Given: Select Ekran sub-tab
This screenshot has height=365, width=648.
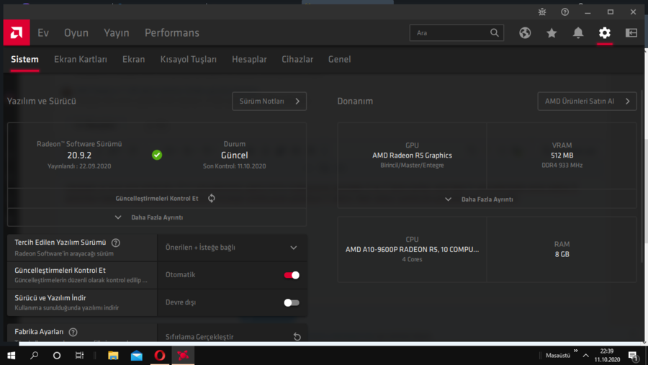Looking at the screenshot, I should click(x=133, y=60).
